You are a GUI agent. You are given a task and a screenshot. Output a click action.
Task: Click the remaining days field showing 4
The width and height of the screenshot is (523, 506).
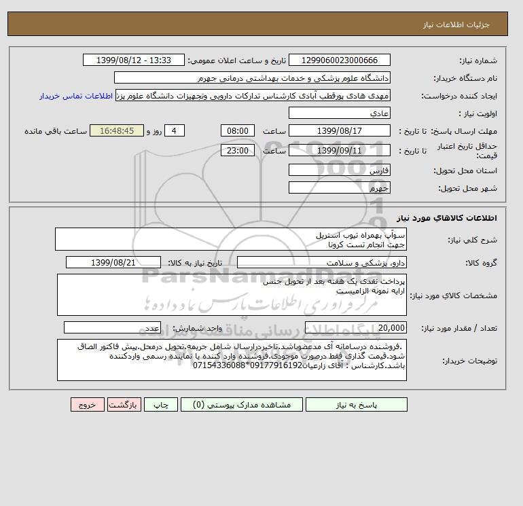[174, 131]
